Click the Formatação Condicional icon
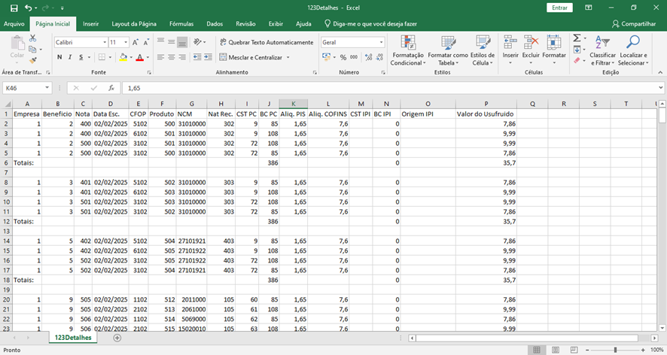667x355 pixels. point(407,44)
